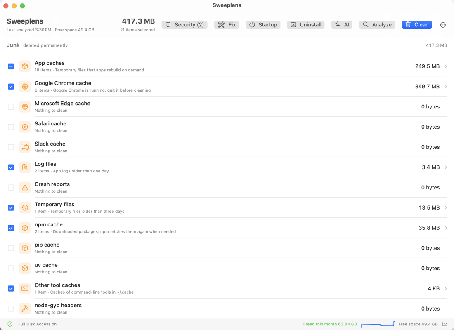The height and width of the screenshot is (330, 454).
Task: Click the free space history sparkline graph
Action: coord(378,324)
